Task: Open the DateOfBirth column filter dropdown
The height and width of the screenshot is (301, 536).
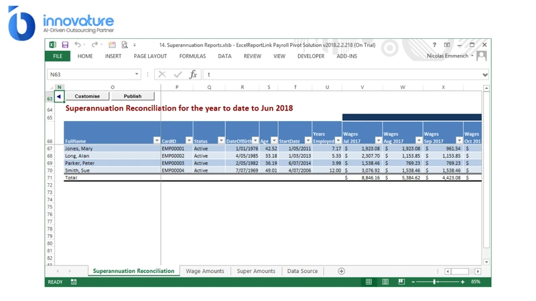Action: [255, 140]
